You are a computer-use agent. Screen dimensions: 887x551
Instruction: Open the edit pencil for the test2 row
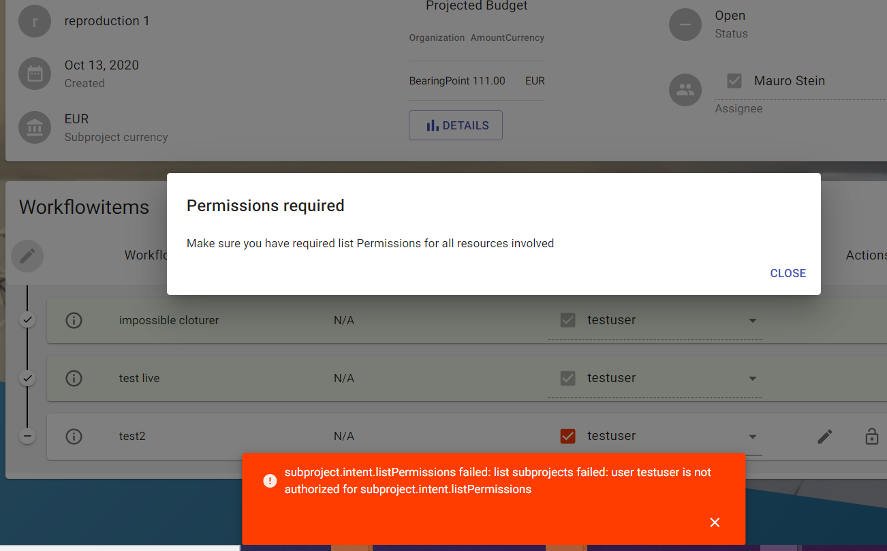pyautogui.click(x=825, y=436)
